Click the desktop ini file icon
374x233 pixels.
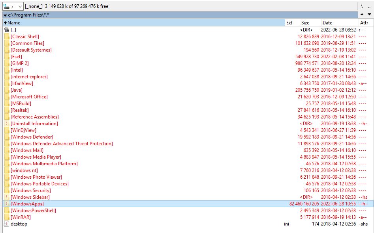(x=6, y=224)
